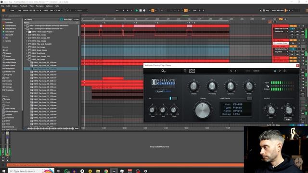The height and width of the screenshot is (173, 308).
Task: Click the transport Play button
Action: click(137, 11)
